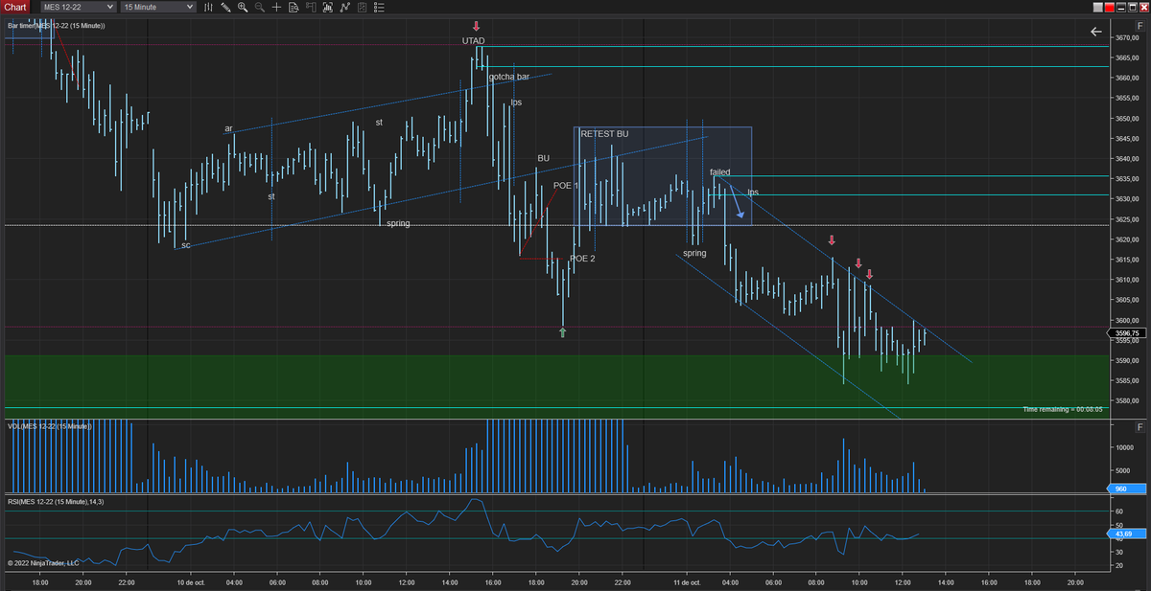Screen dimensions: 1151x591
Task: Open the 15 Minute interval dropdown
Action: click(158, 7)
